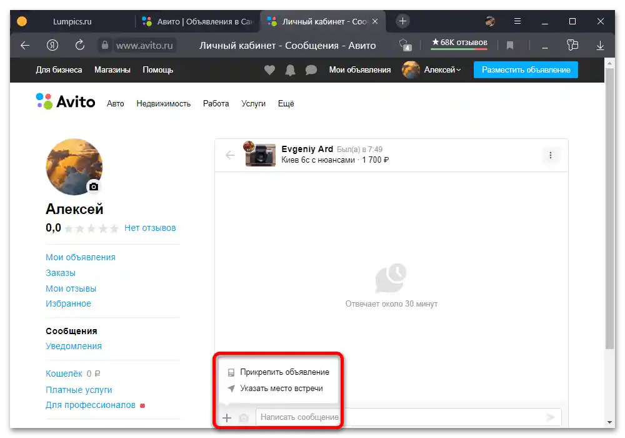The width and height of the screenshot is (625, 438).
Task: Open the Для бизнеса link
Action: tap(59, 70)
